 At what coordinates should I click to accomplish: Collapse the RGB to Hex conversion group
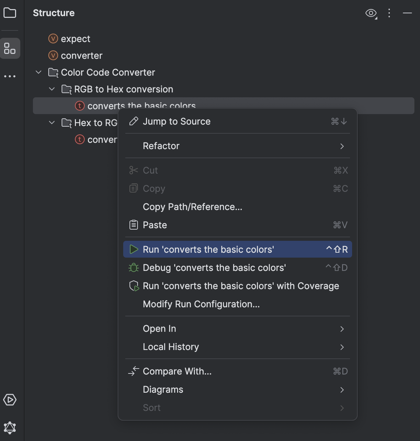click(51, 89)
